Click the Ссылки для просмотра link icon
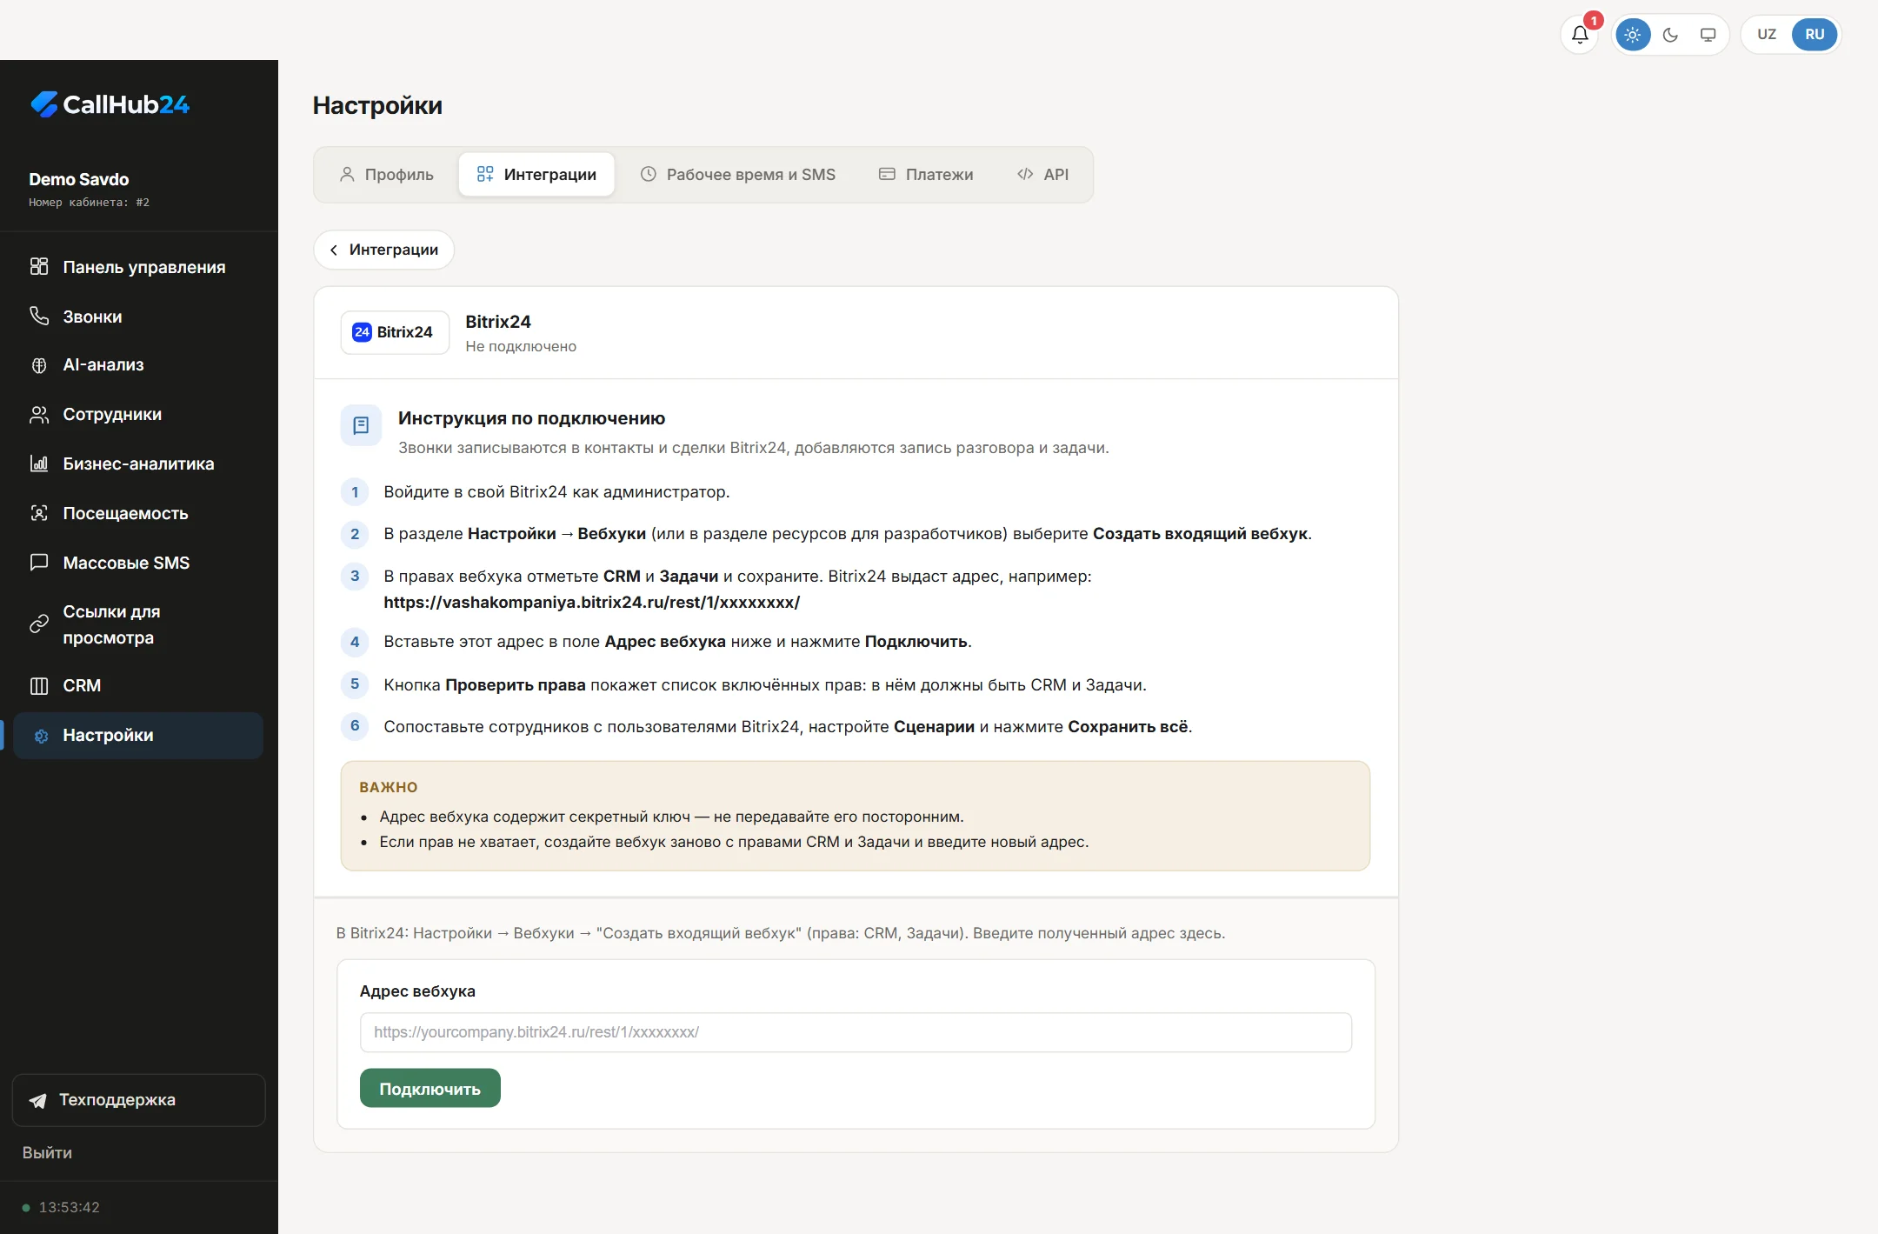This screenshot has height=1234, width=1878. click(39, 624)
